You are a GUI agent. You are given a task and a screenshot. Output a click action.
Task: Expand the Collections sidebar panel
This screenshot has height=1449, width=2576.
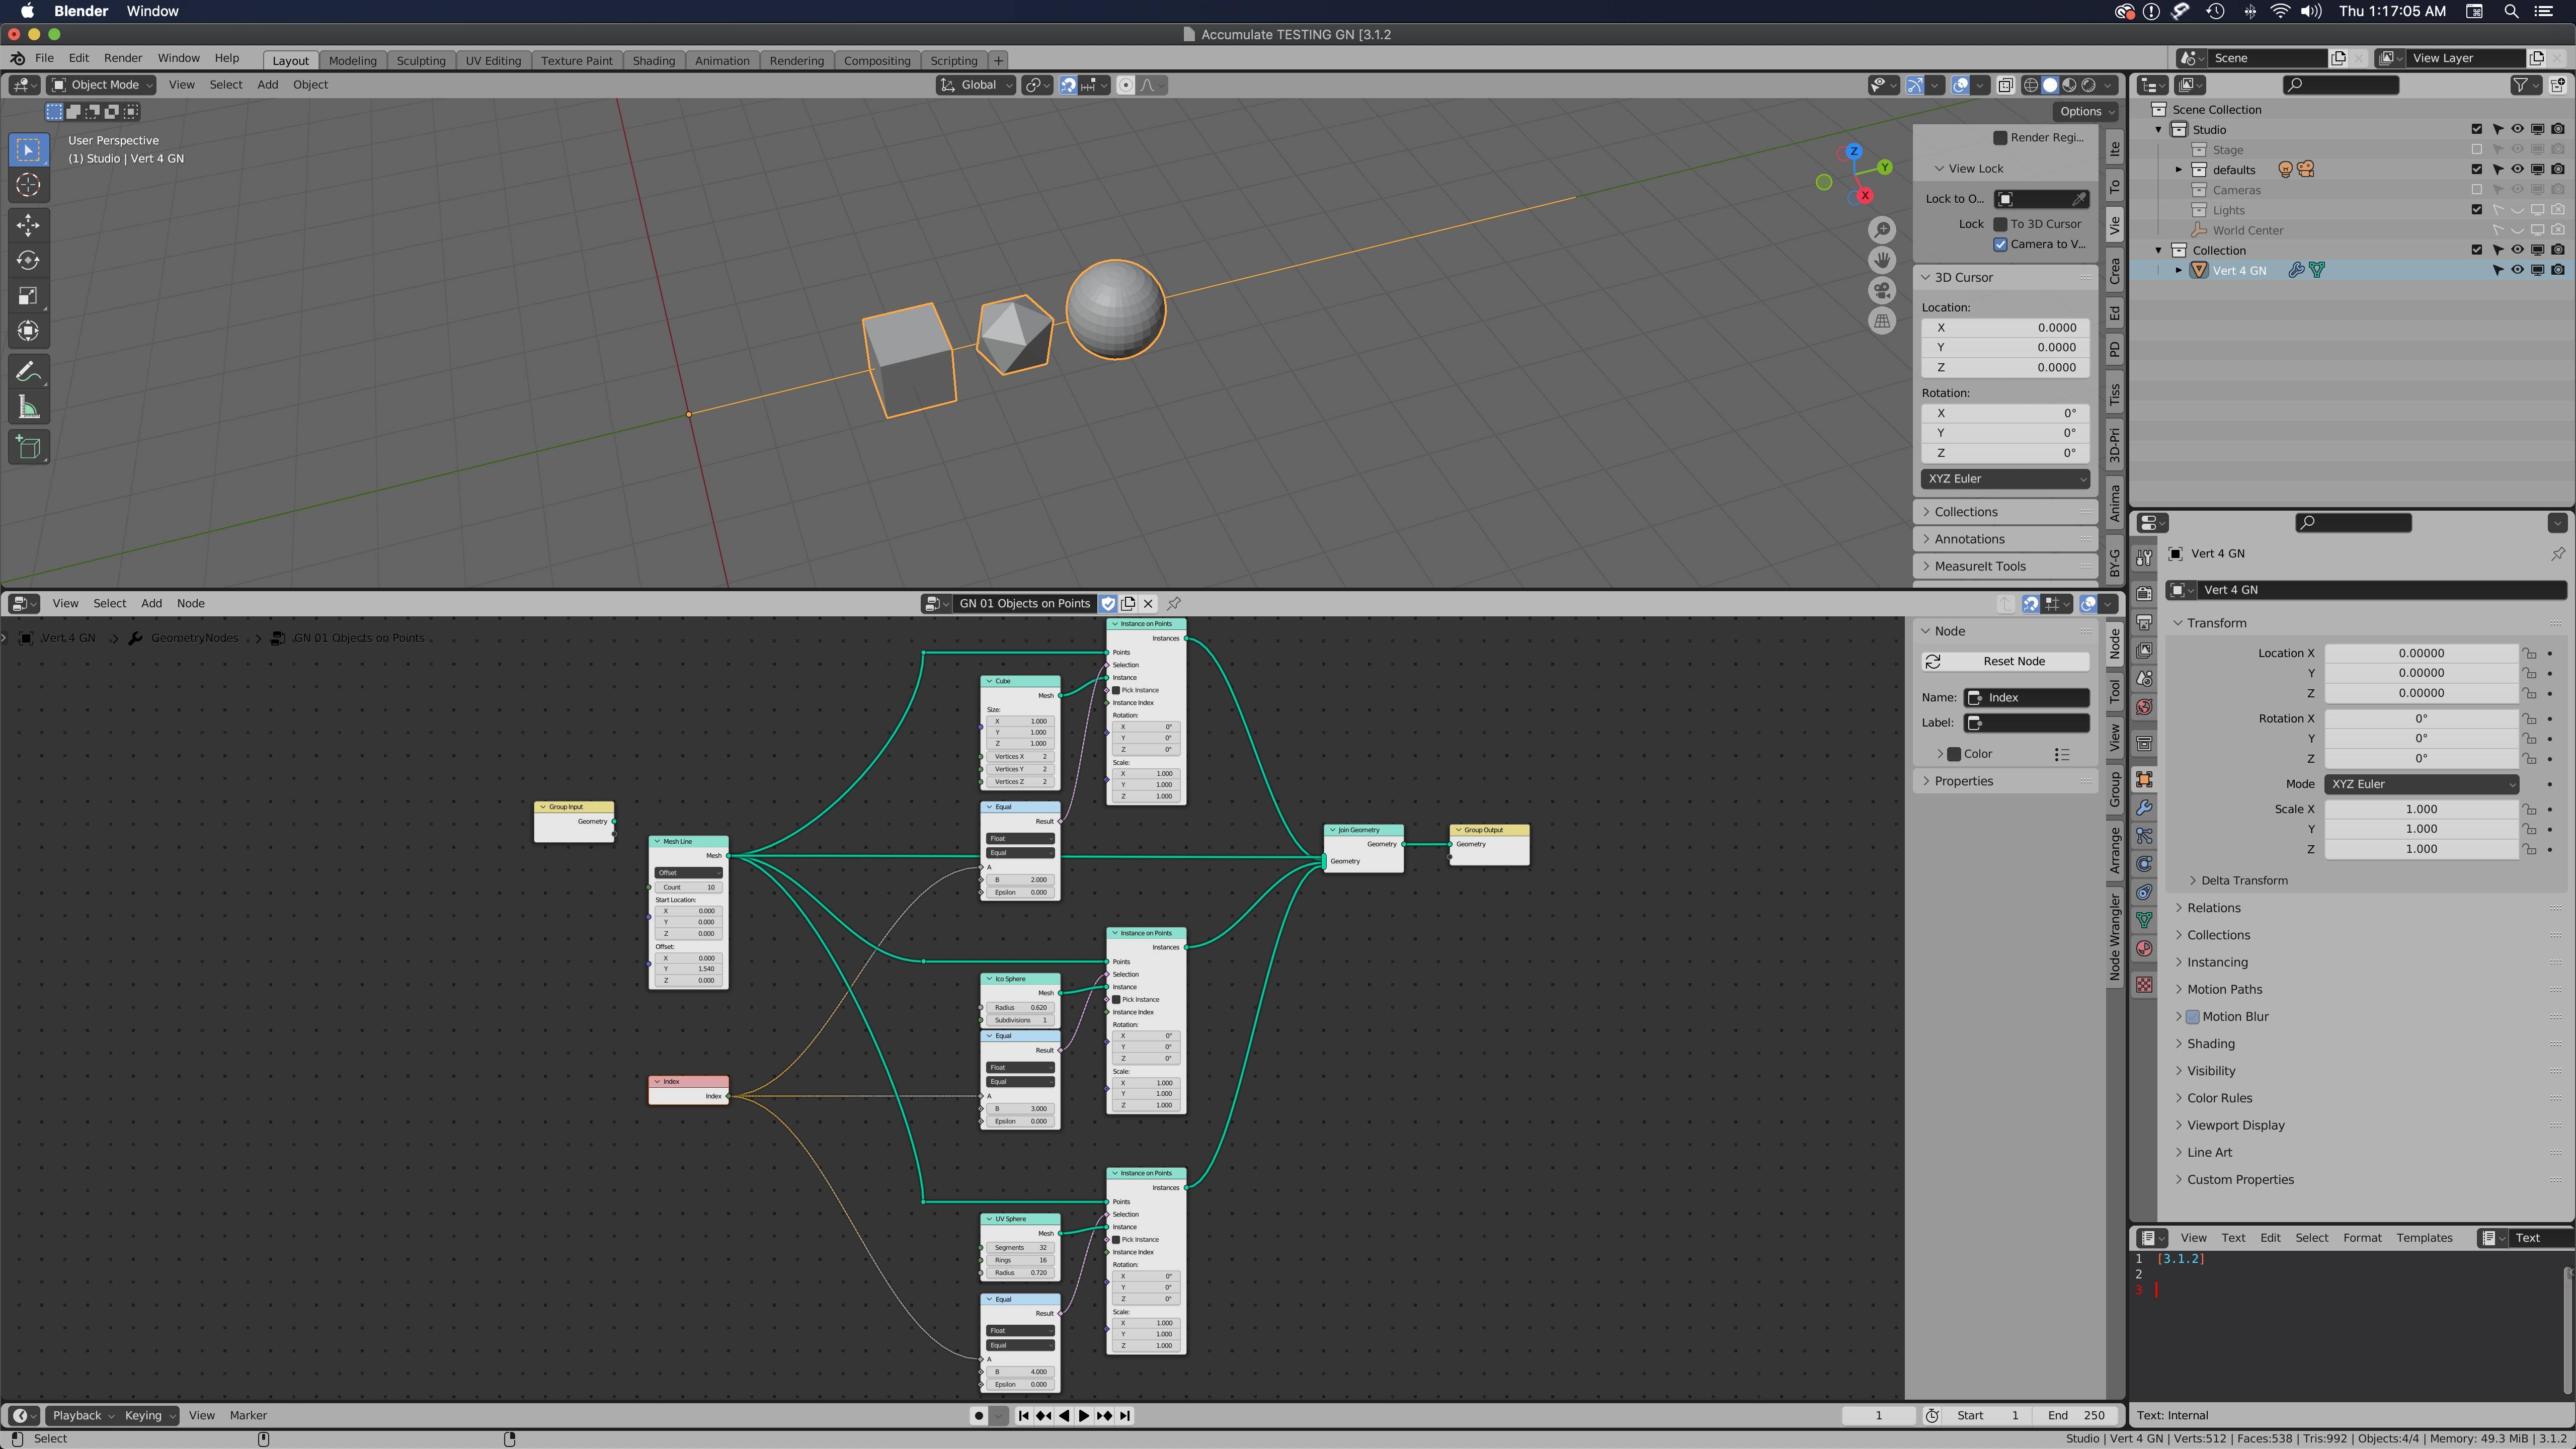[x=2005, y=511]
